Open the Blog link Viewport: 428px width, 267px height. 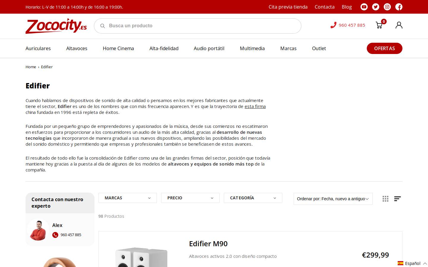347,7
